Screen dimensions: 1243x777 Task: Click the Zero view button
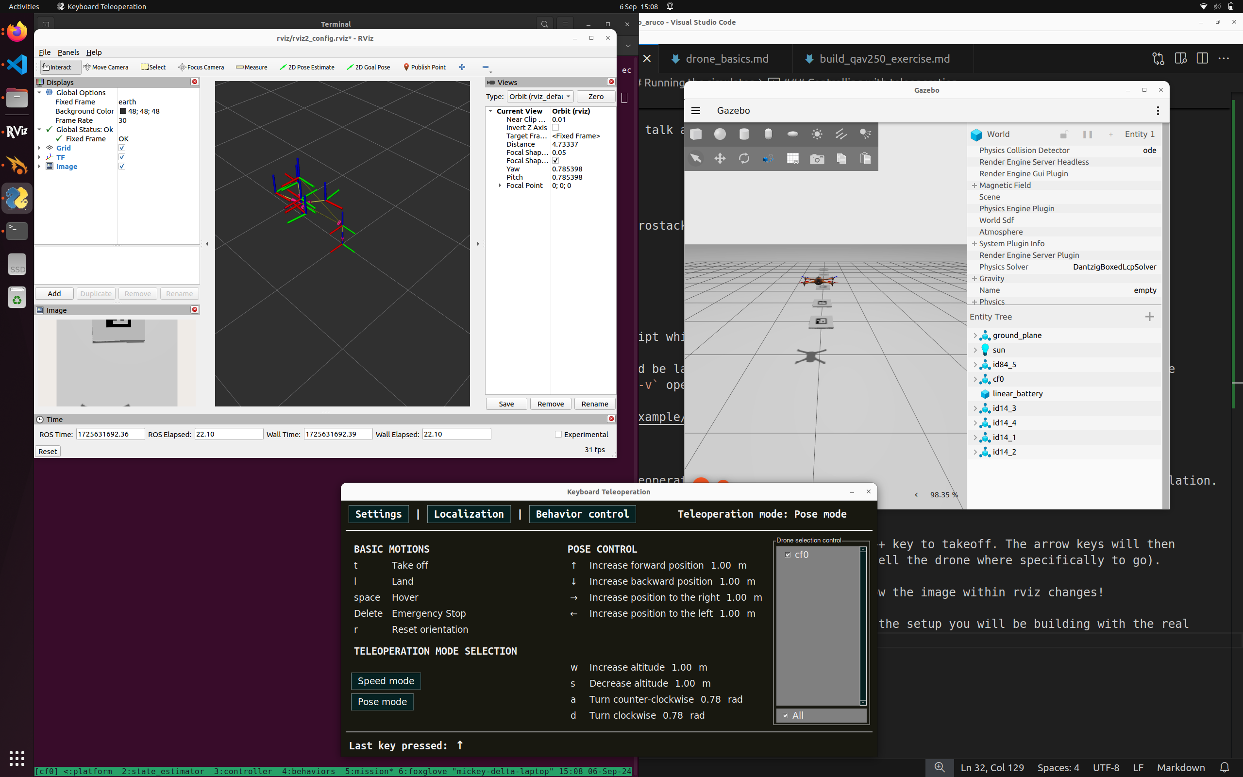(x=595, y=97)
